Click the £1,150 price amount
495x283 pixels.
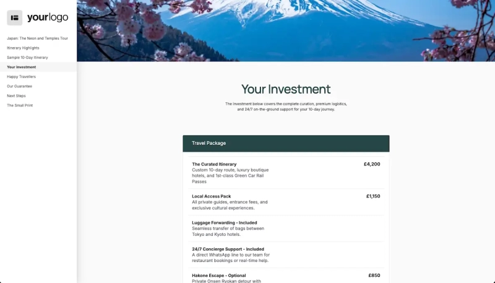[x=373, y=196]
